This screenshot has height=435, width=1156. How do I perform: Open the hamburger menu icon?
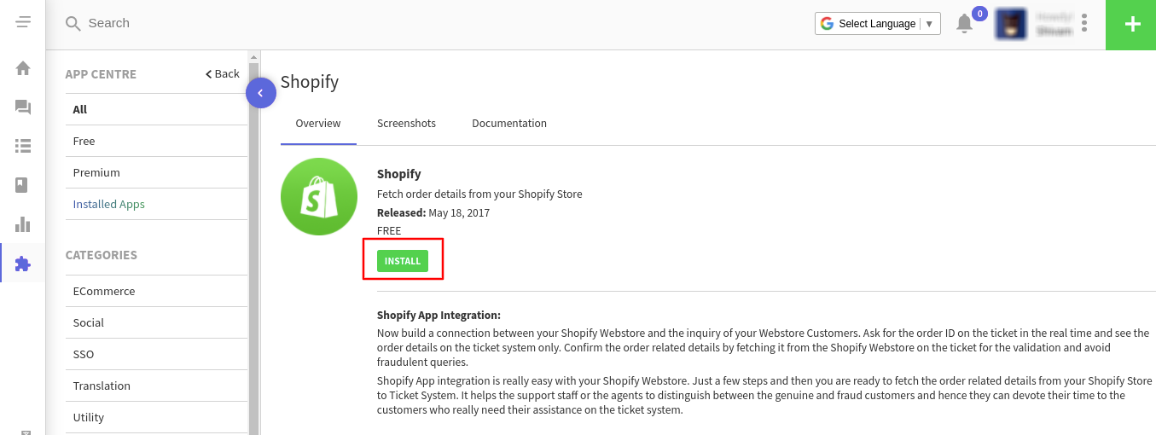[23, 22]
